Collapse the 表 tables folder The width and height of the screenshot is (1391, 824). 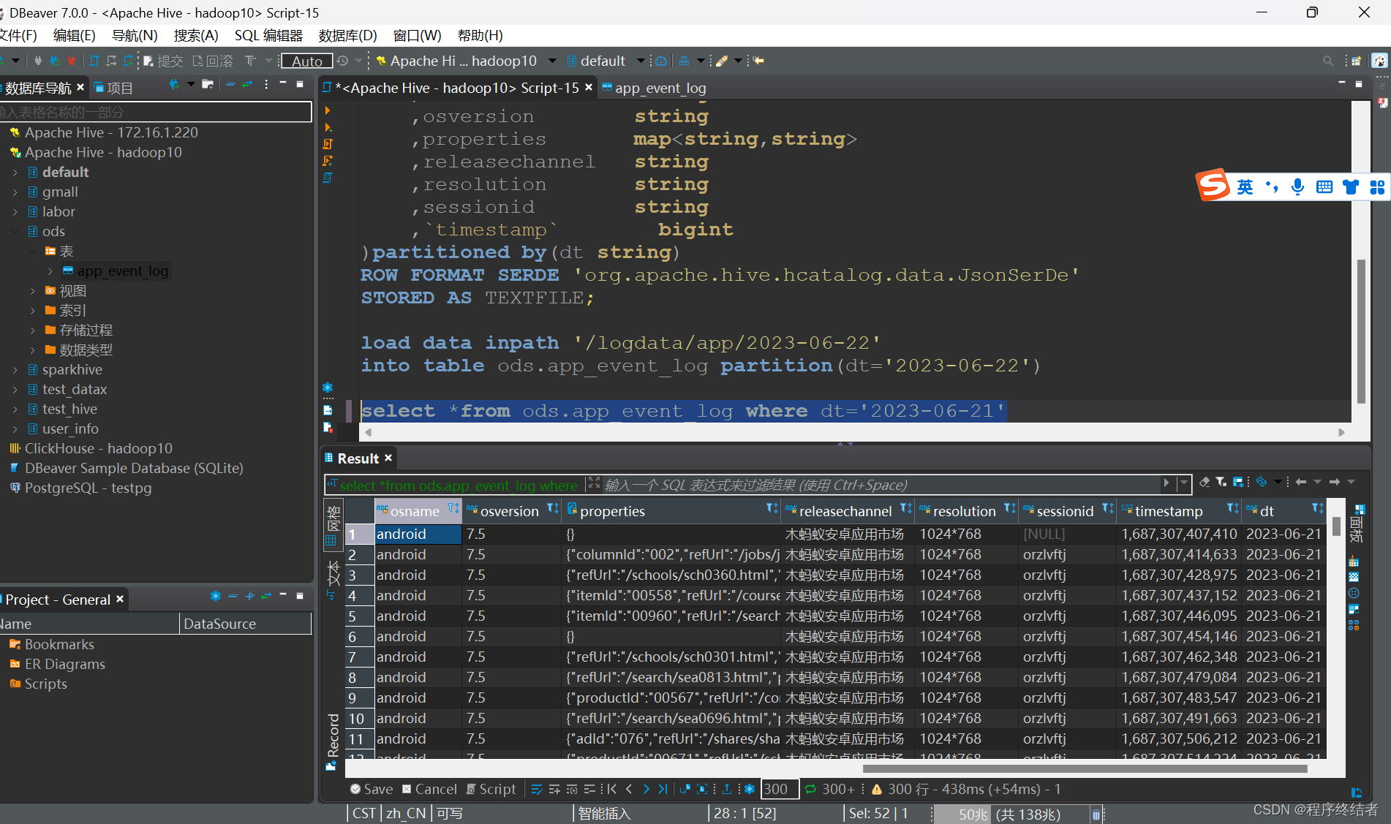pos(33,252)
